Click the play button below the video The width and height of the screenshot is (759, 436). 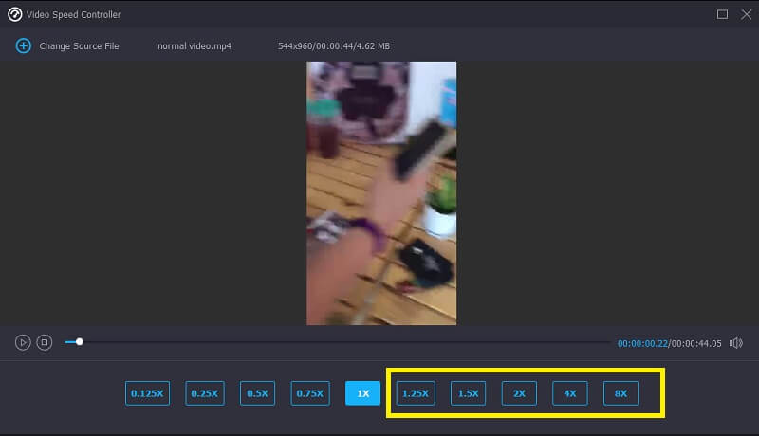23,342
